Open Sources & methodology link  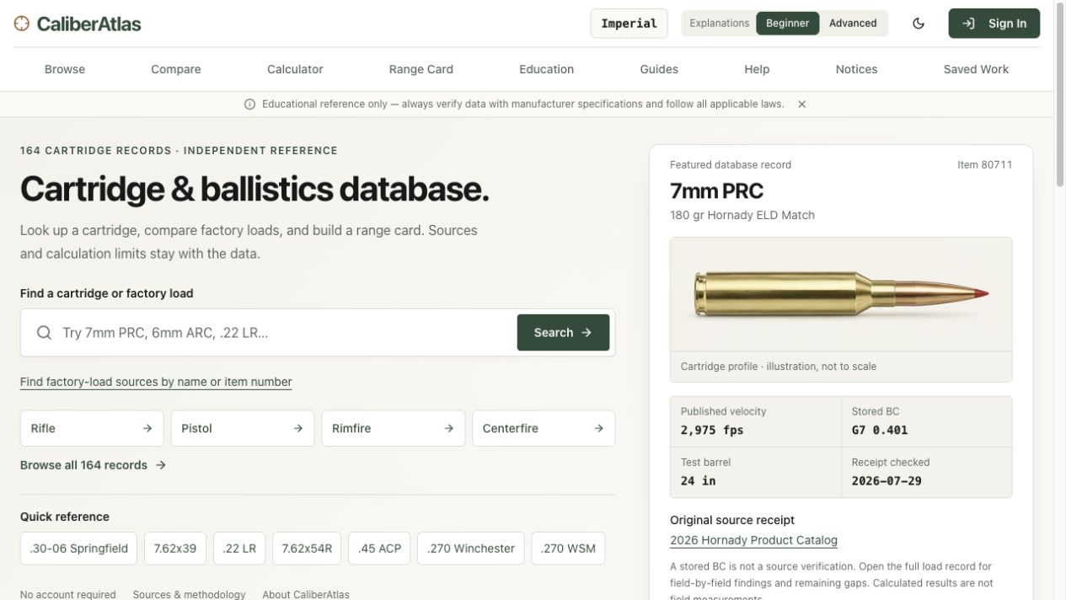pos(189,594)
